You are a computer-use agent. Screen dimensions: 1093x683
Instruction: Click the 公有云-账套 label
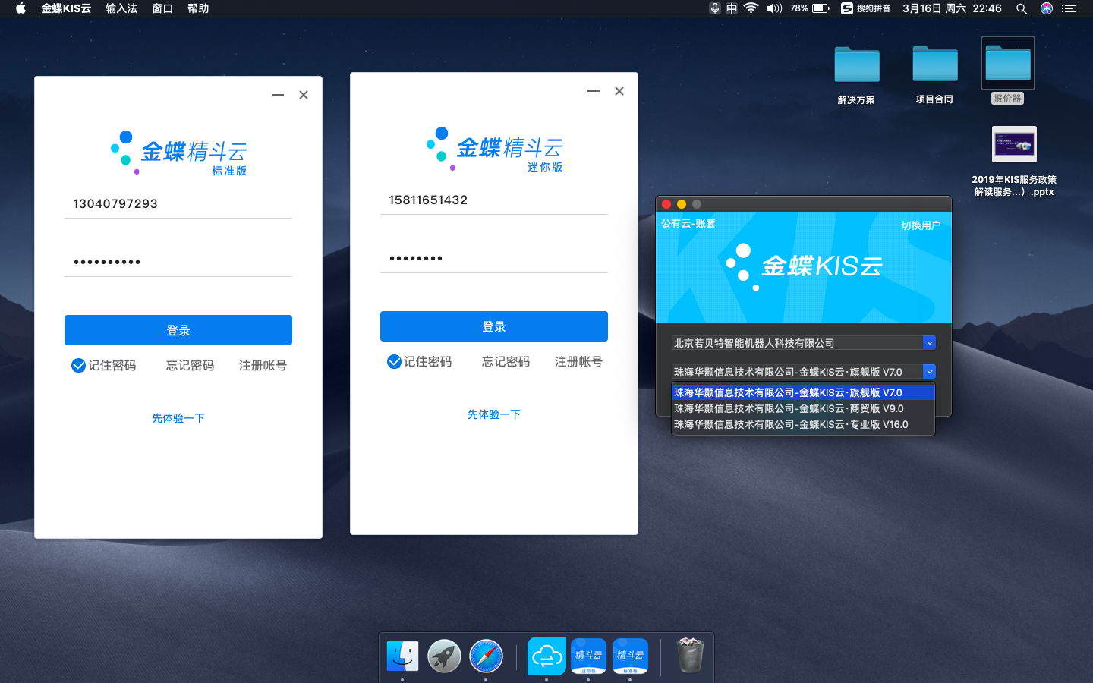point(688,223)
